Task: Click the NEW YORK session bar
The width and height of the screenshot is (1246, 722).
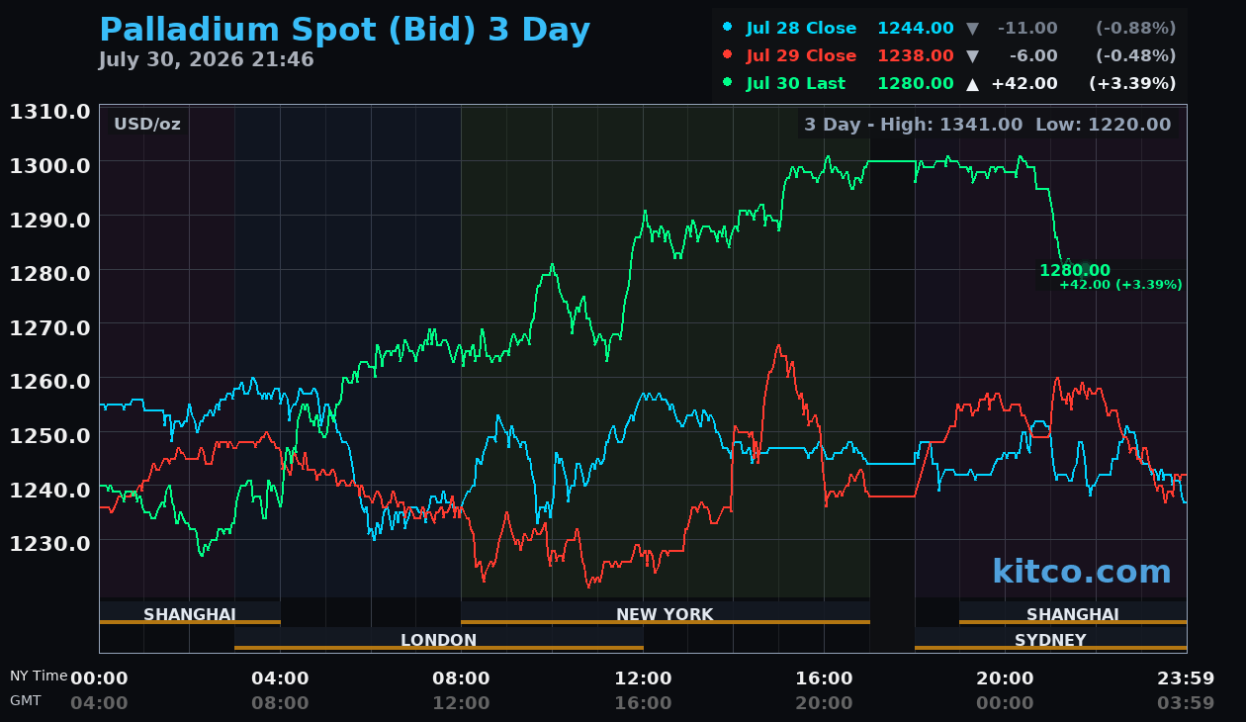Action: pos(666,614)
